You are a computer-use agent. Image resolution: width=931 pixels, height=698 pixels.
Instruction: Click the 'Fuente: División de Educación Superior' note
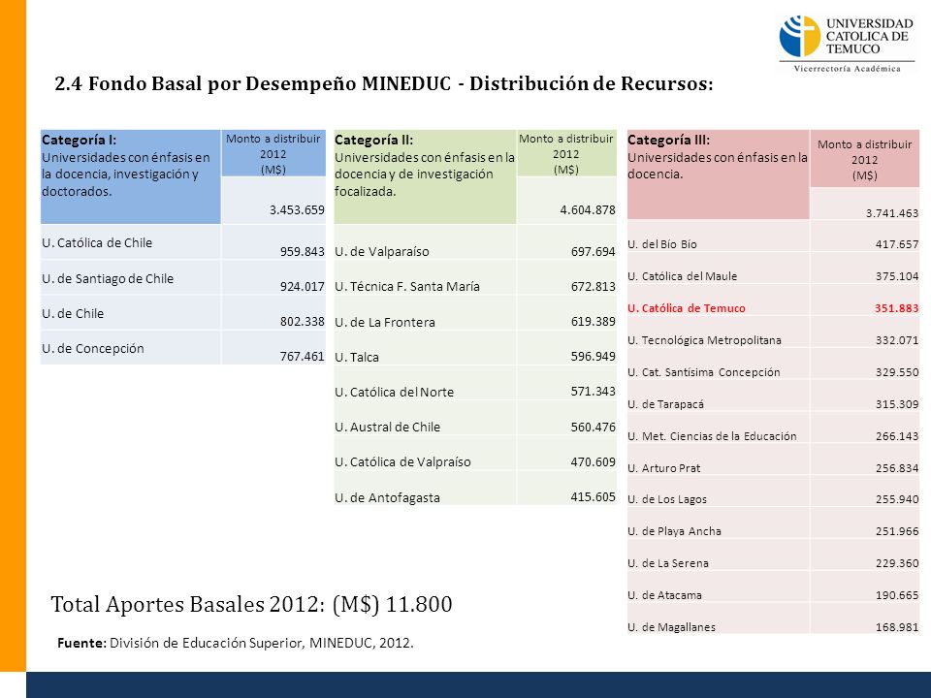[x=235, y=643]
